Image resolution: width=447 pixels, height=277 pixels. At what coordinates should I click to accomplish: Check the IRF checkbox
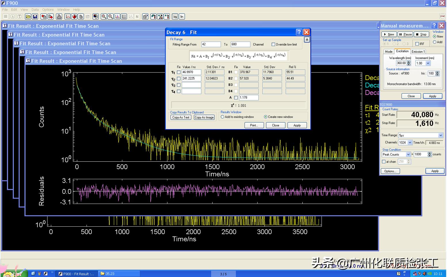pos(417,44)
